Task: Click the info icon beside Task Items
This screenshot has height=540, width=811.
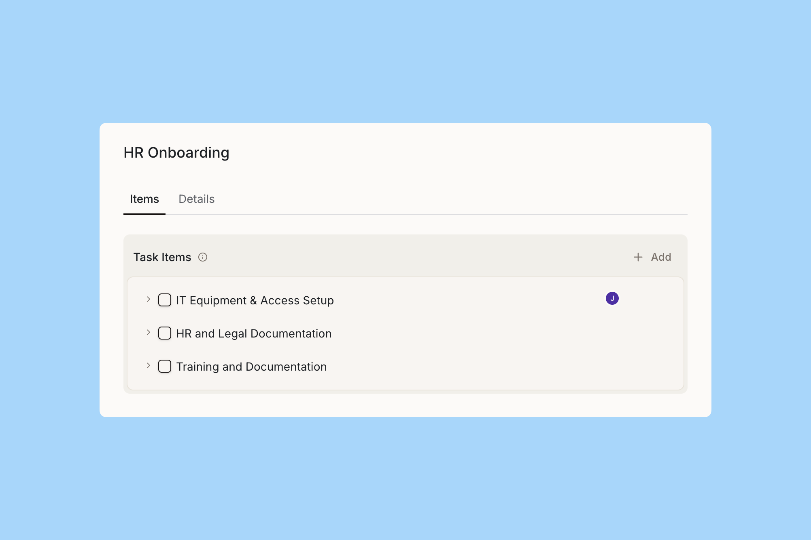Action: (203, 257)
